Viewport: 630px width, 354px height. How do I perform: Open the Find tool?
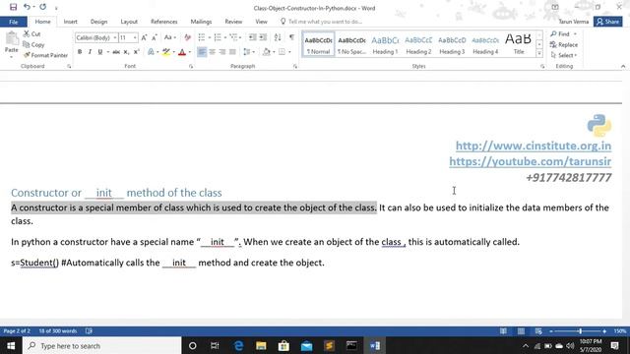click(x=561, y=34)
